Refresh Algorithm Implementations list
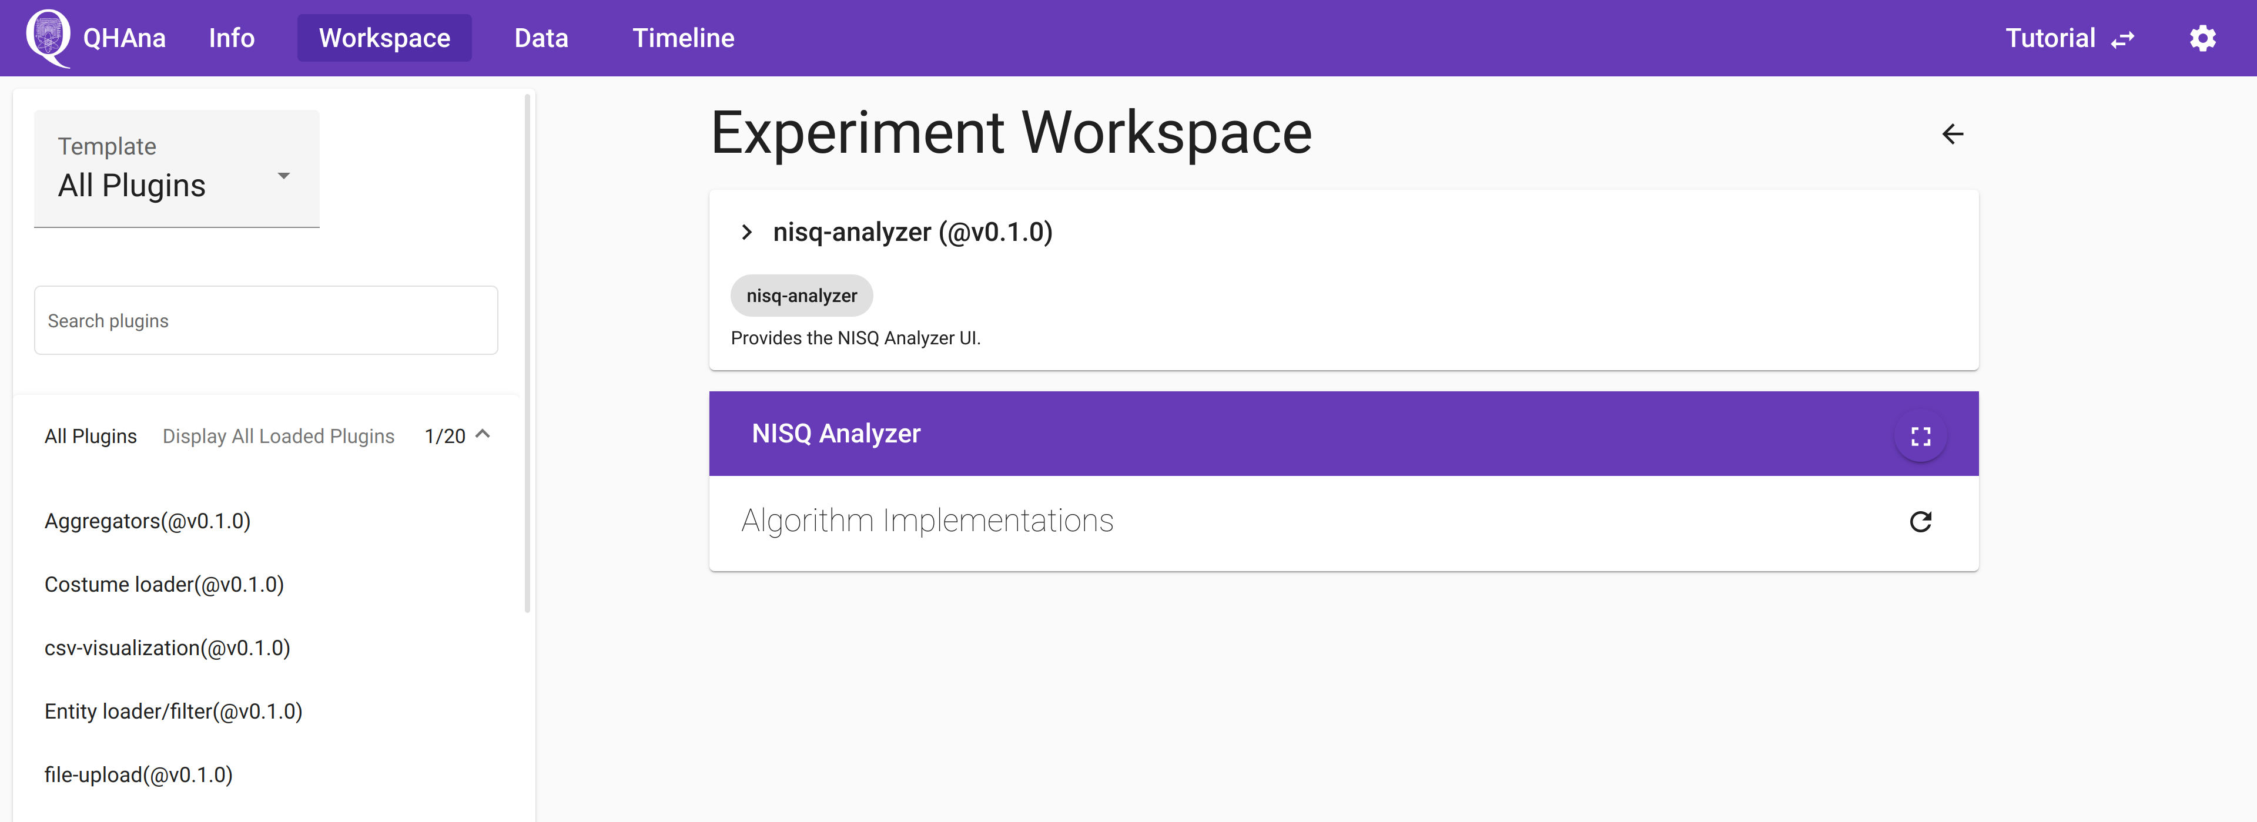 coord(1921,521)
